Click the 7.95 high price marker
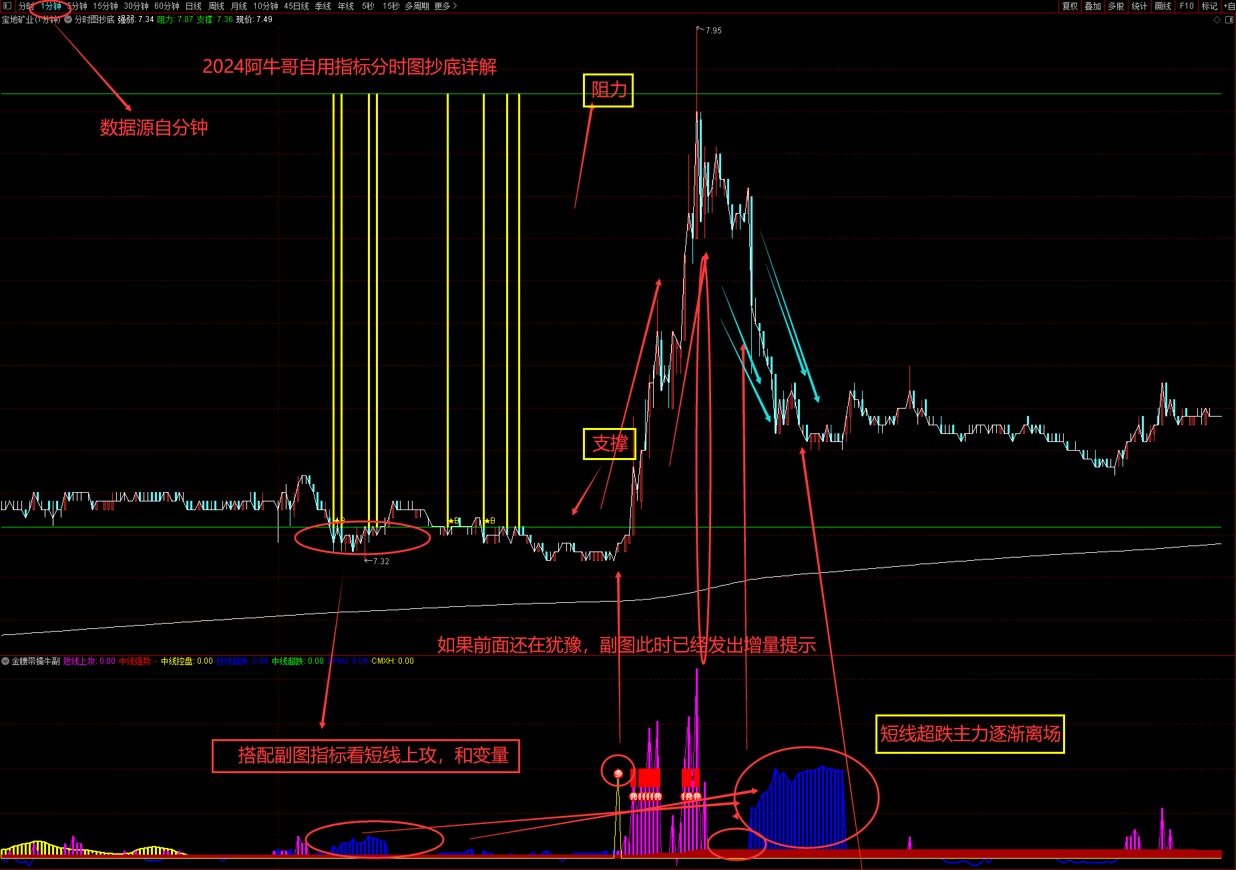 (713, 31)
